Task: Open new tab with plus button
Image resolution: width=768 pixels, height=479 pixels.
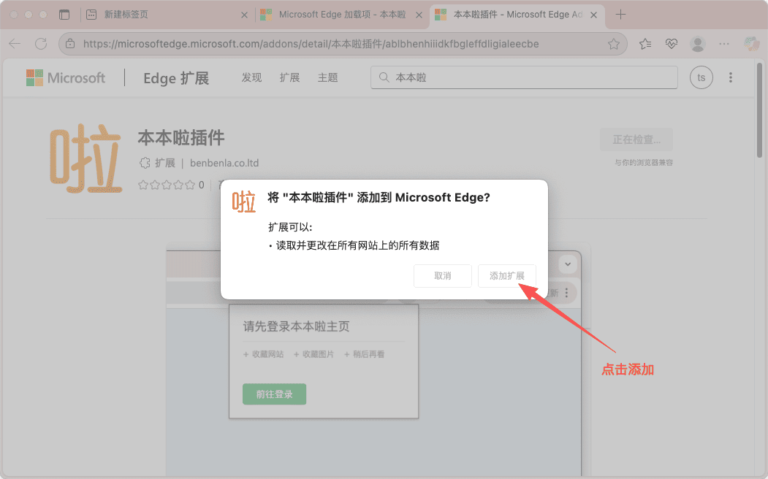Action: pyautogui.click(x=620, y=15)
